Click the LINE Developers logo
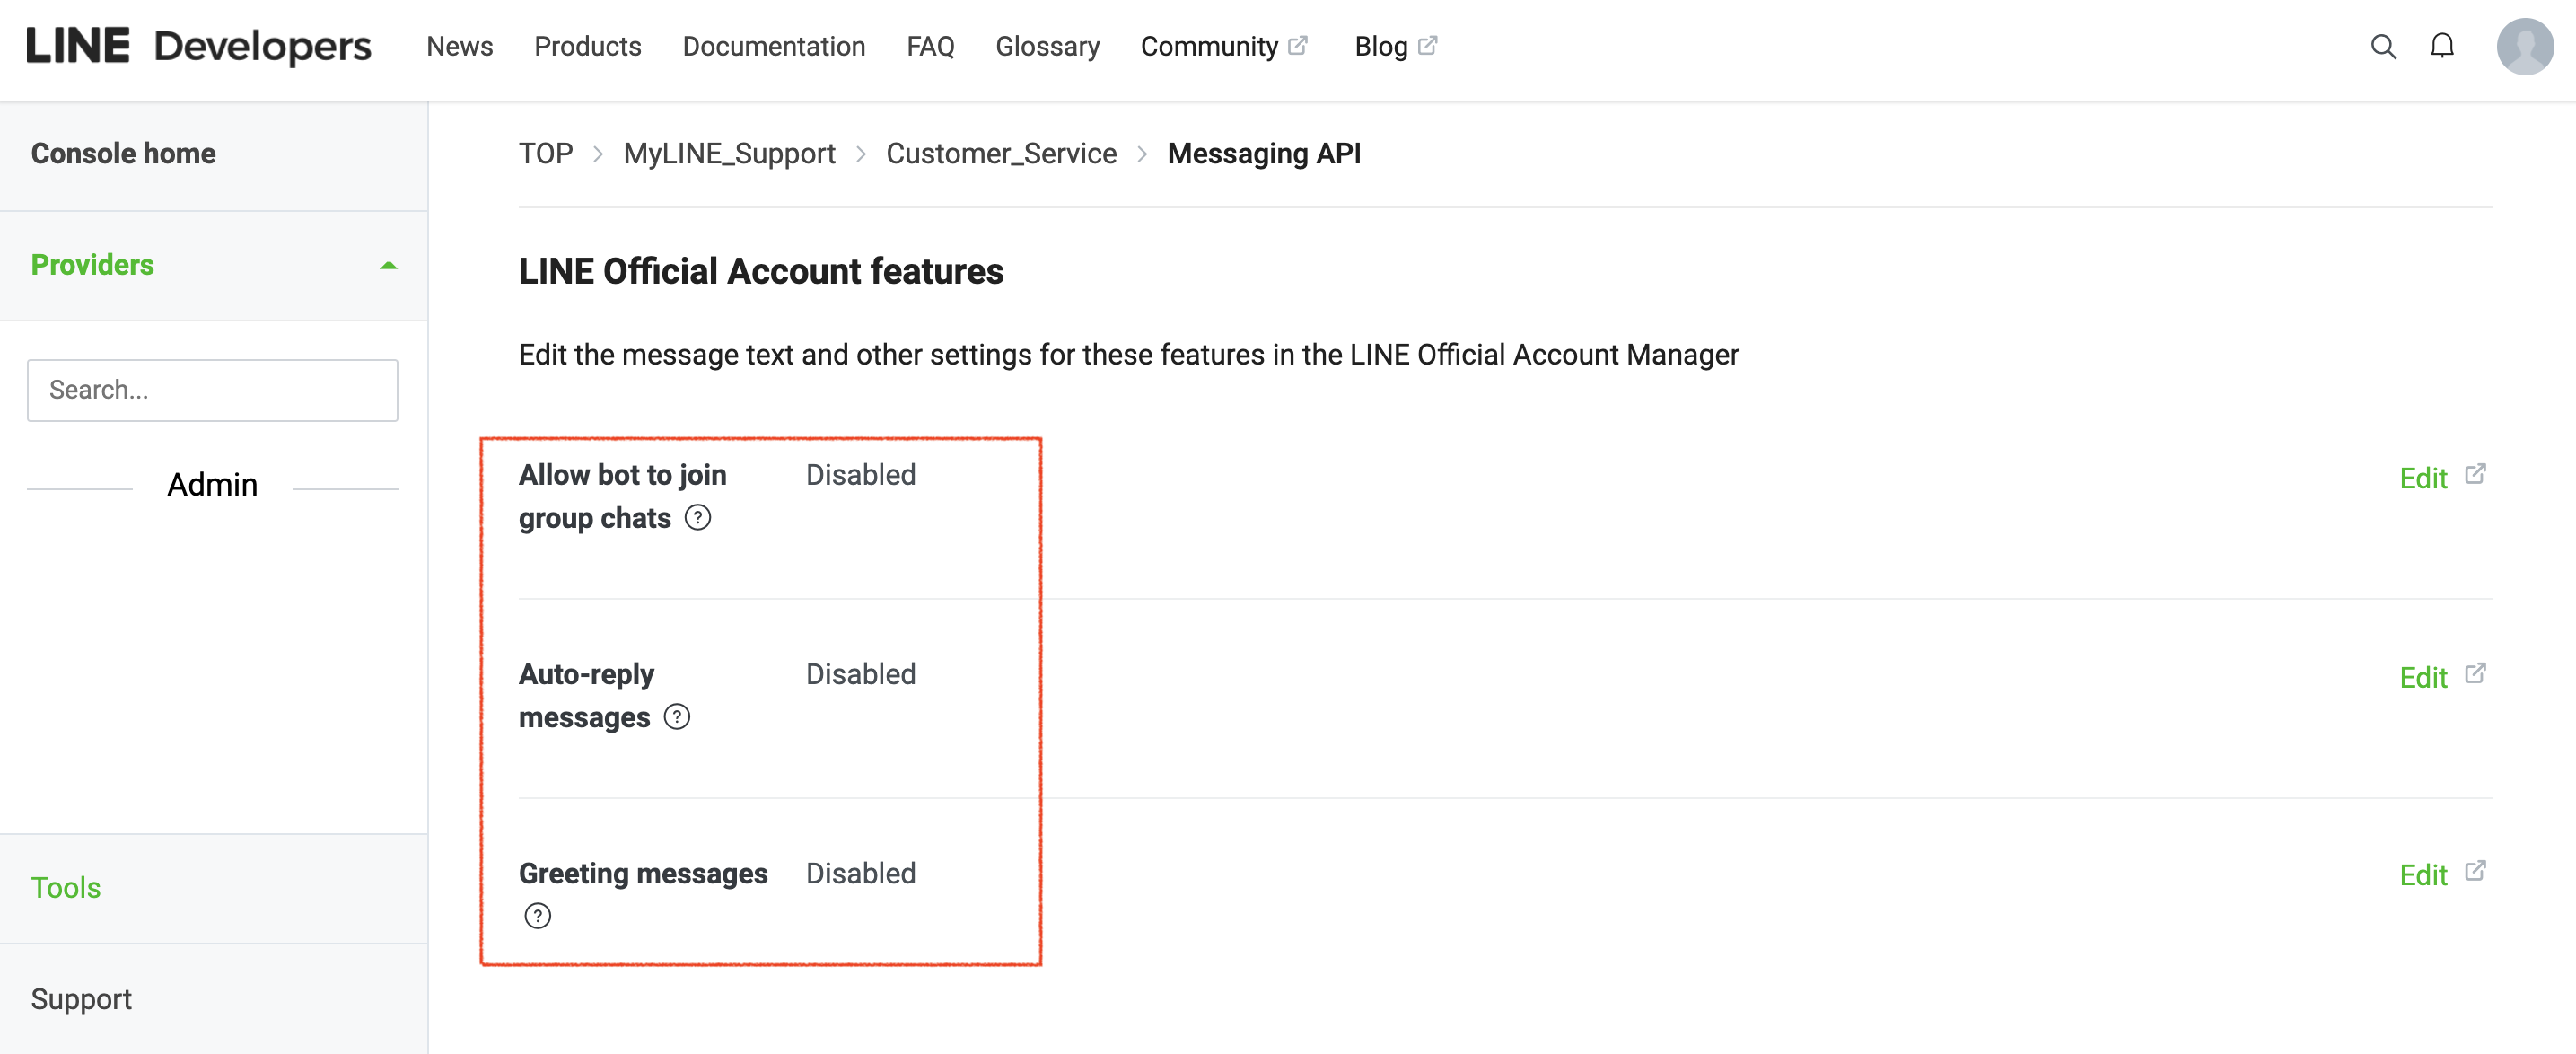The height and width of the screenshot is (1054, 2576). 198,47
